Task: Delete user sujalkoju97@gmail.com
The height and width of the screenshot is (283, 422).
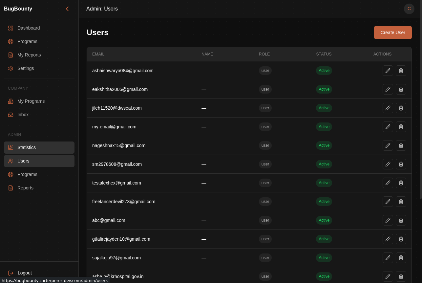Action: 401,258
